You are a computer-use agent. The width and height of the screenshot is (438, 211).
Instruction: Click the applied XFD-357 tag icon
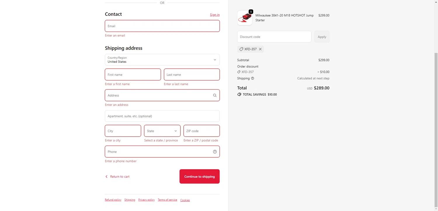241,49
